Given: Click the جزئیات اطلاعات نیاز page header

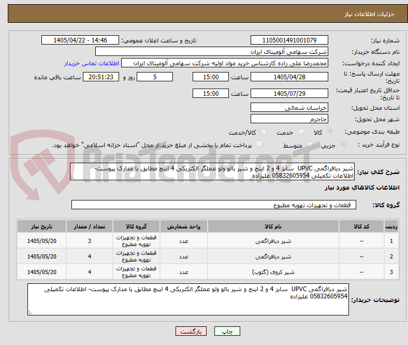Looking at the screenshot, I should tap(369, 14).
